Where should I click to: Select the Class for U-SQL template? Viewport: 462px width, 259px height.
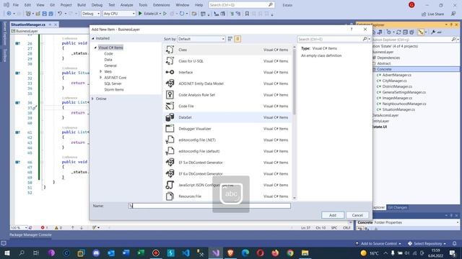point(227,61)
